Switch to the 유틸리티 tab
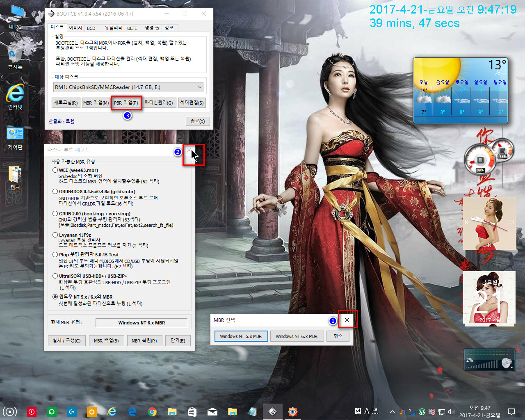525x420 pixels. (x=113, y=28)
